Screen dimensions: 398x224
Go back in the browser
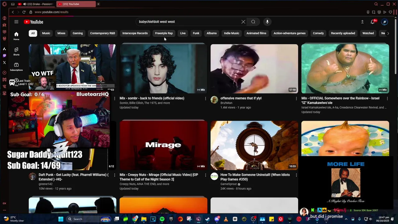pyautogui.click(x=13, y=12)
